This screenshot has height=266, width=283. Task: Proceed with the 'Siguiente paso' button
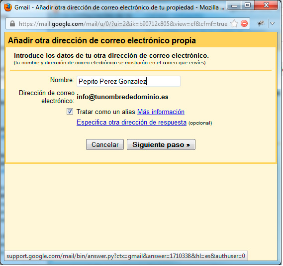(x=161, y=144)
